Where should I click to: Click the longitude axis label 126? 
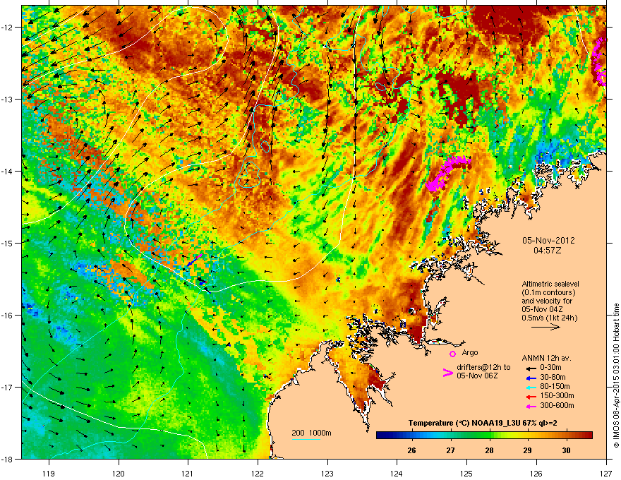[x=536, y=473]
